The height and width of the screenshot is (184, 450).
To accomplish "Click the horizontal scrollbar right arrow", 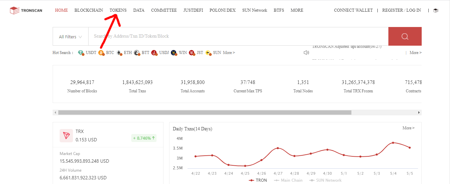I will pyautogui.click(x=419, y=113).
